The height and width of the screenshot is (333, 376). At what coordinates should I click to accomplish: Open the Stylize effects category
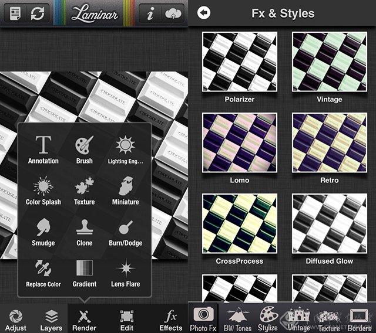(x=267, y=319)
